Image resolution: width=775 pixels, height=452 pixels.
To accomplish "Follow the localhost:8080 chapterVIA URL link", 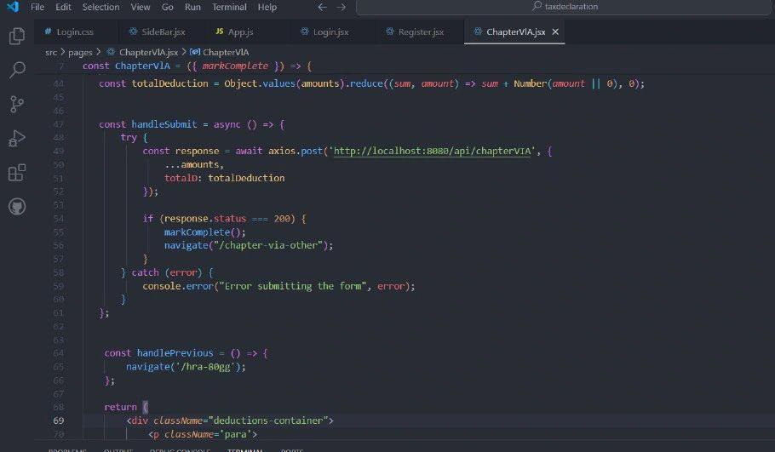I will point(433,151).
